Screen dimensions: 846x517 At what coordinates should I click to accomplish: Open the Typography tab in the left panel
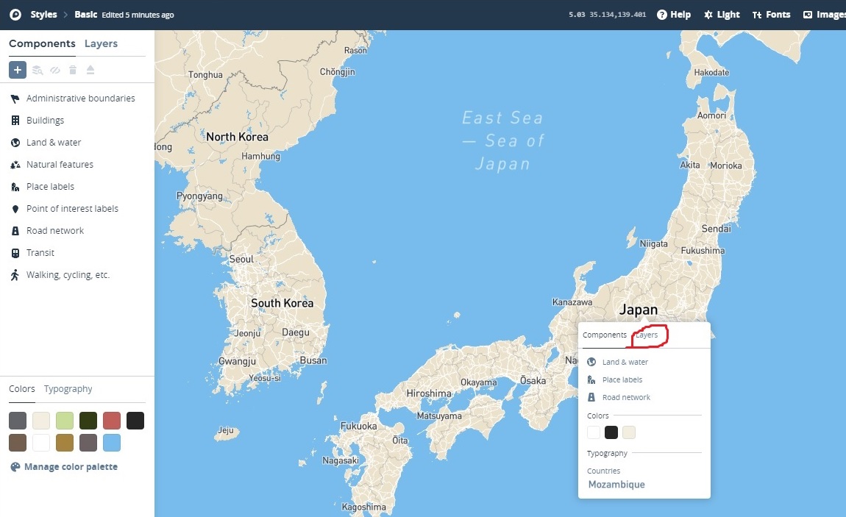pyautogui.click(x=68, y=388)
